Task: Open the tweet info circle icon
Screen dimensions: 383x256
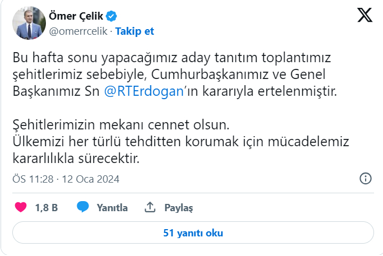Action: 365,179
